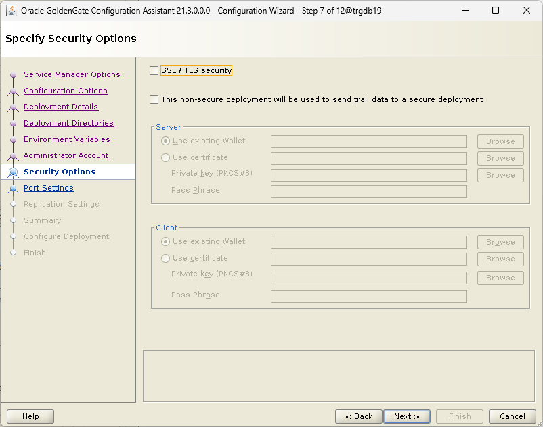
Task: Jump to Port Settings step
Action: pyautogui.click(x=49, y=188)
